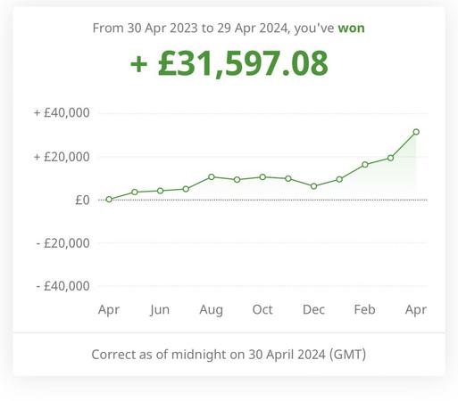
Task: Click the + £40,000 axis label
Action: (62, 113)
